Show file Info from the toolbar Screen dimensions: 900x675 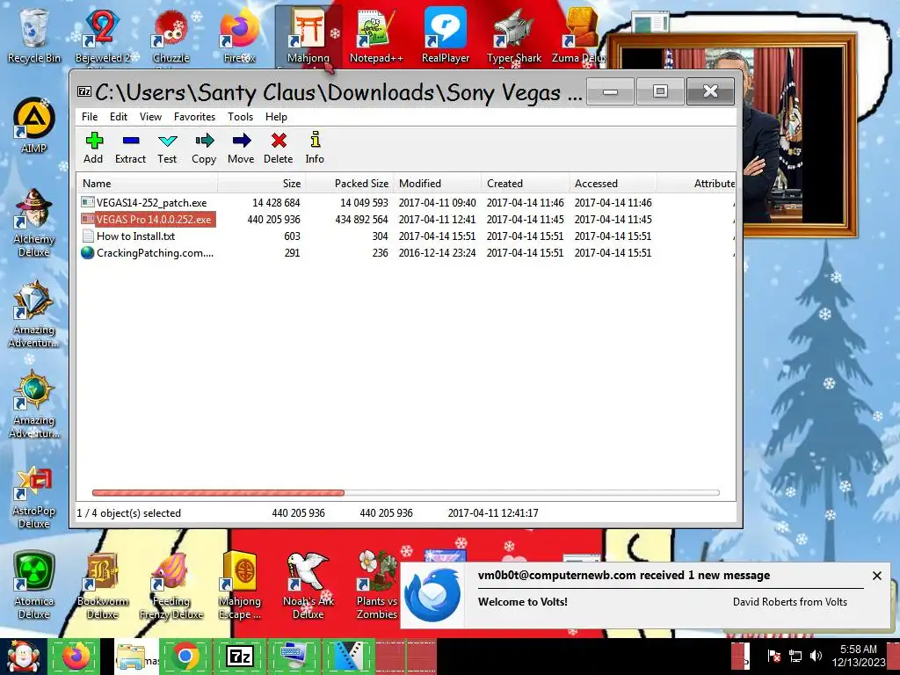[315, 148]
